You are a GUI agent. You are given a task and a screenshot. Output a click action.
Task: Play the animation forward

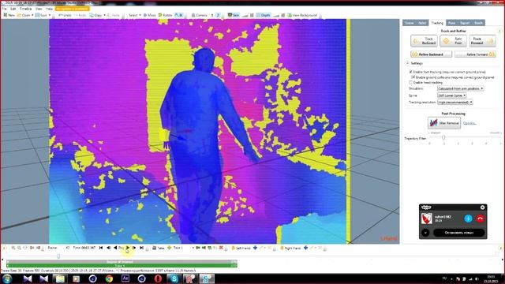(128, 248)
